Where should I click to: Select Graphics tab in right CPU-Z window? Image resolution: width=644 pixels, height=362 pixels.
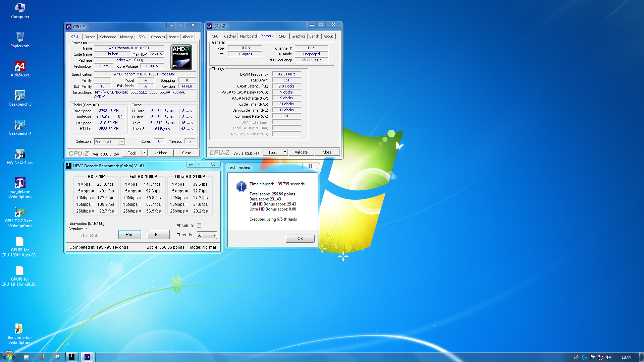[298, 36]
